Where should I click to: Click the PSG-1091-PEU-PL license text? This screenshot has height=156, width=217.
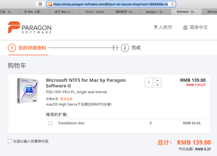coord(76,92)
